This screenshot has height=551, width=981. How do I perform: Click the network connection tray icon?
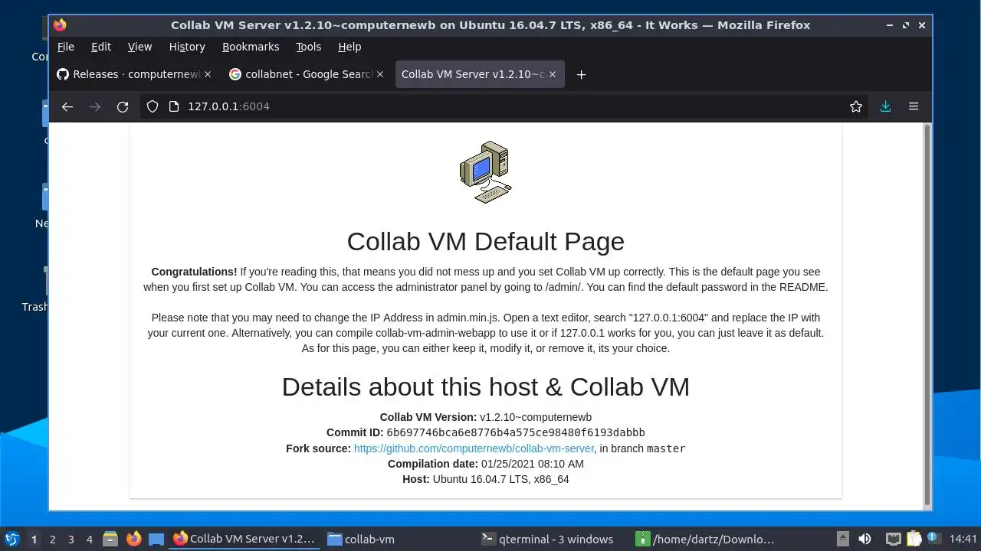893,539
